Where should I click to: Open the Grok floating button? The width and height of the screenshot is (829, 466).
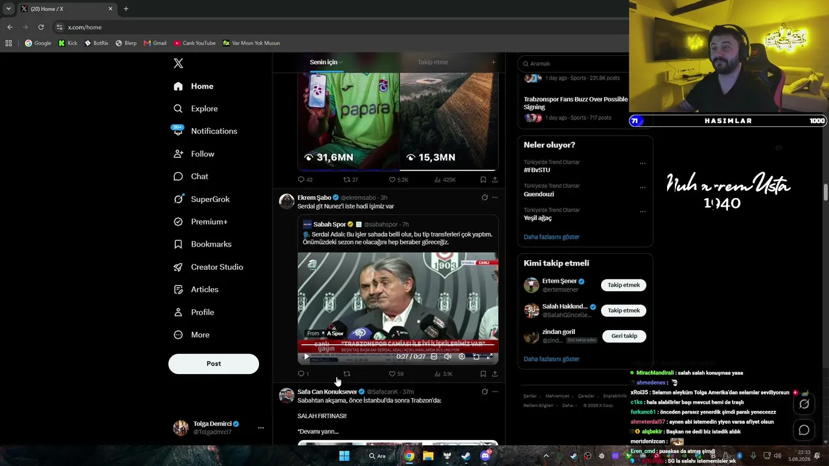click(x=804, y=405)
